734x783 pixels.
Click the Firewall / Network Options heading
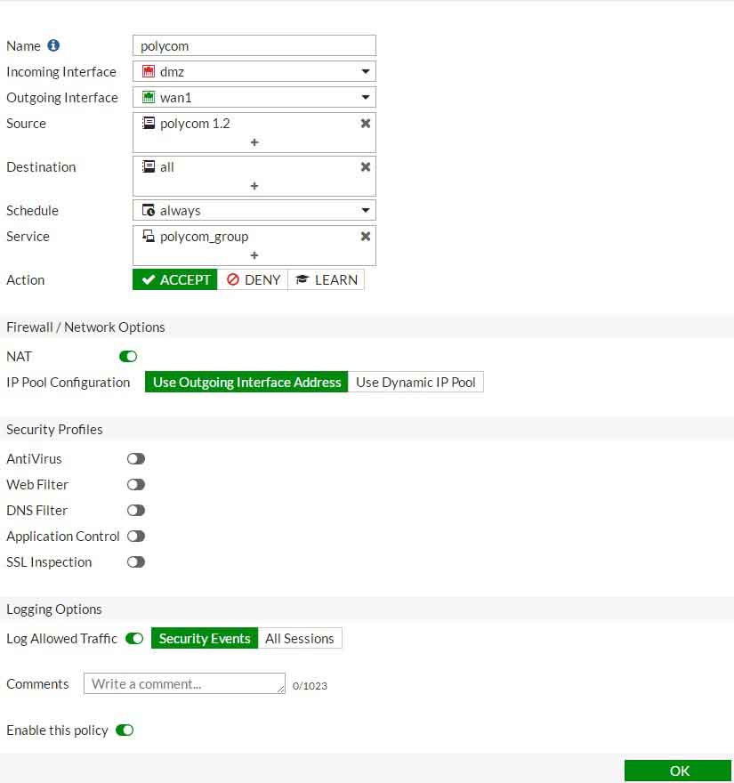(x=86, y=327)
